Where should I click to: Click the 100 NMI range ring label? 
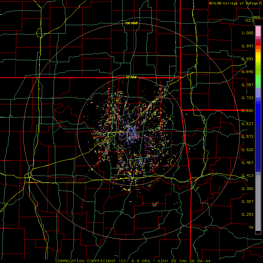point(131,23)
